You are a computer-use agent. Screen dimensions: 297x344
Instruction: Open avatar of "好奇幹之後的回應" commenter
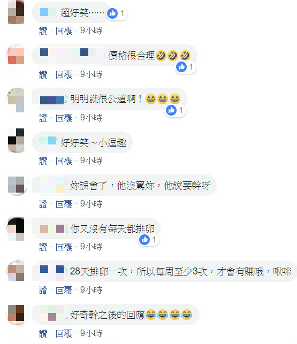16,315
